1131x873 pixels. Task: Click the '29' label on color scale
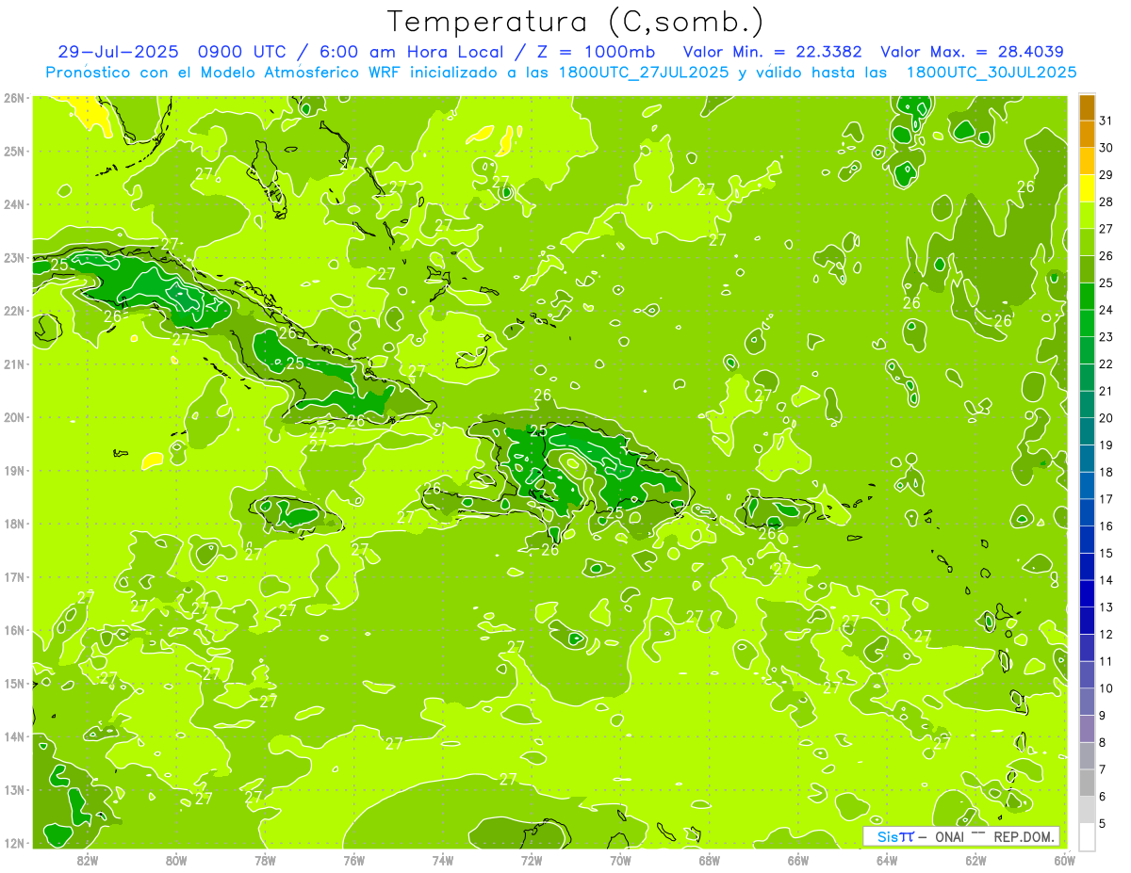click(1106, 174)
